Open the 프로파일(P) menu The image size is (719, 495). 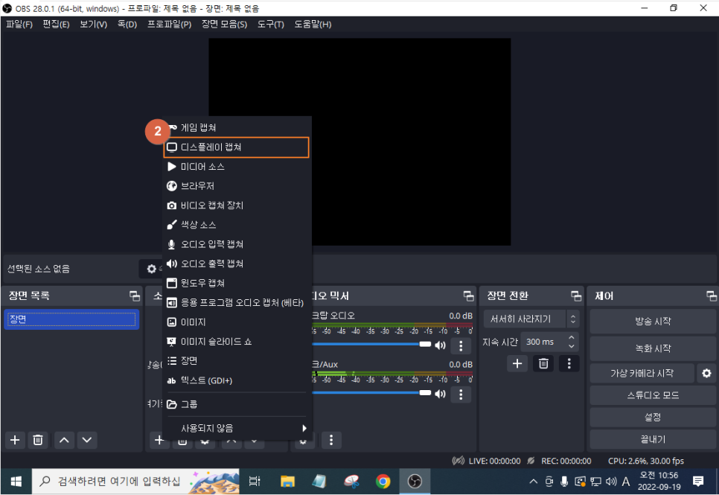pyautogui.click(x=169, y=25)
